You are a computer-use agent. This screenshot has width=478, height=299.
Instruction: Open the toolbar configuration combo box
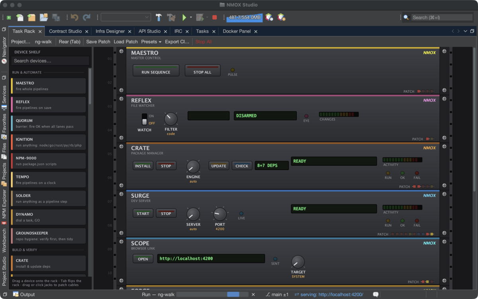[126, 17]
